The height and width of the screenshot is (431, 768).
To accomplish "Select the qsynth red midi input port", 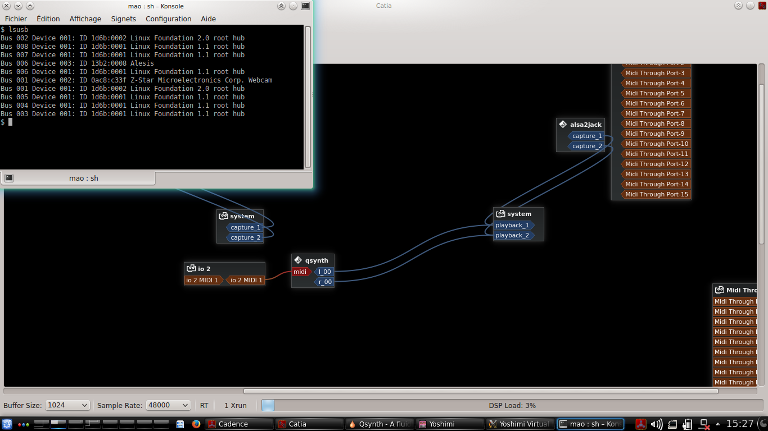I will coord(300,272).
